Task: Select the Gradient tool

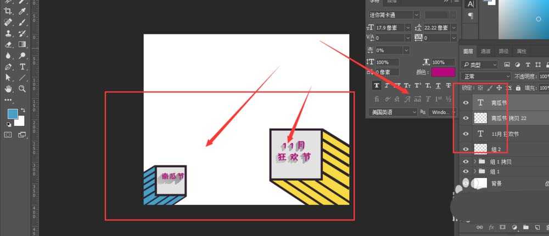Action: 22,44
